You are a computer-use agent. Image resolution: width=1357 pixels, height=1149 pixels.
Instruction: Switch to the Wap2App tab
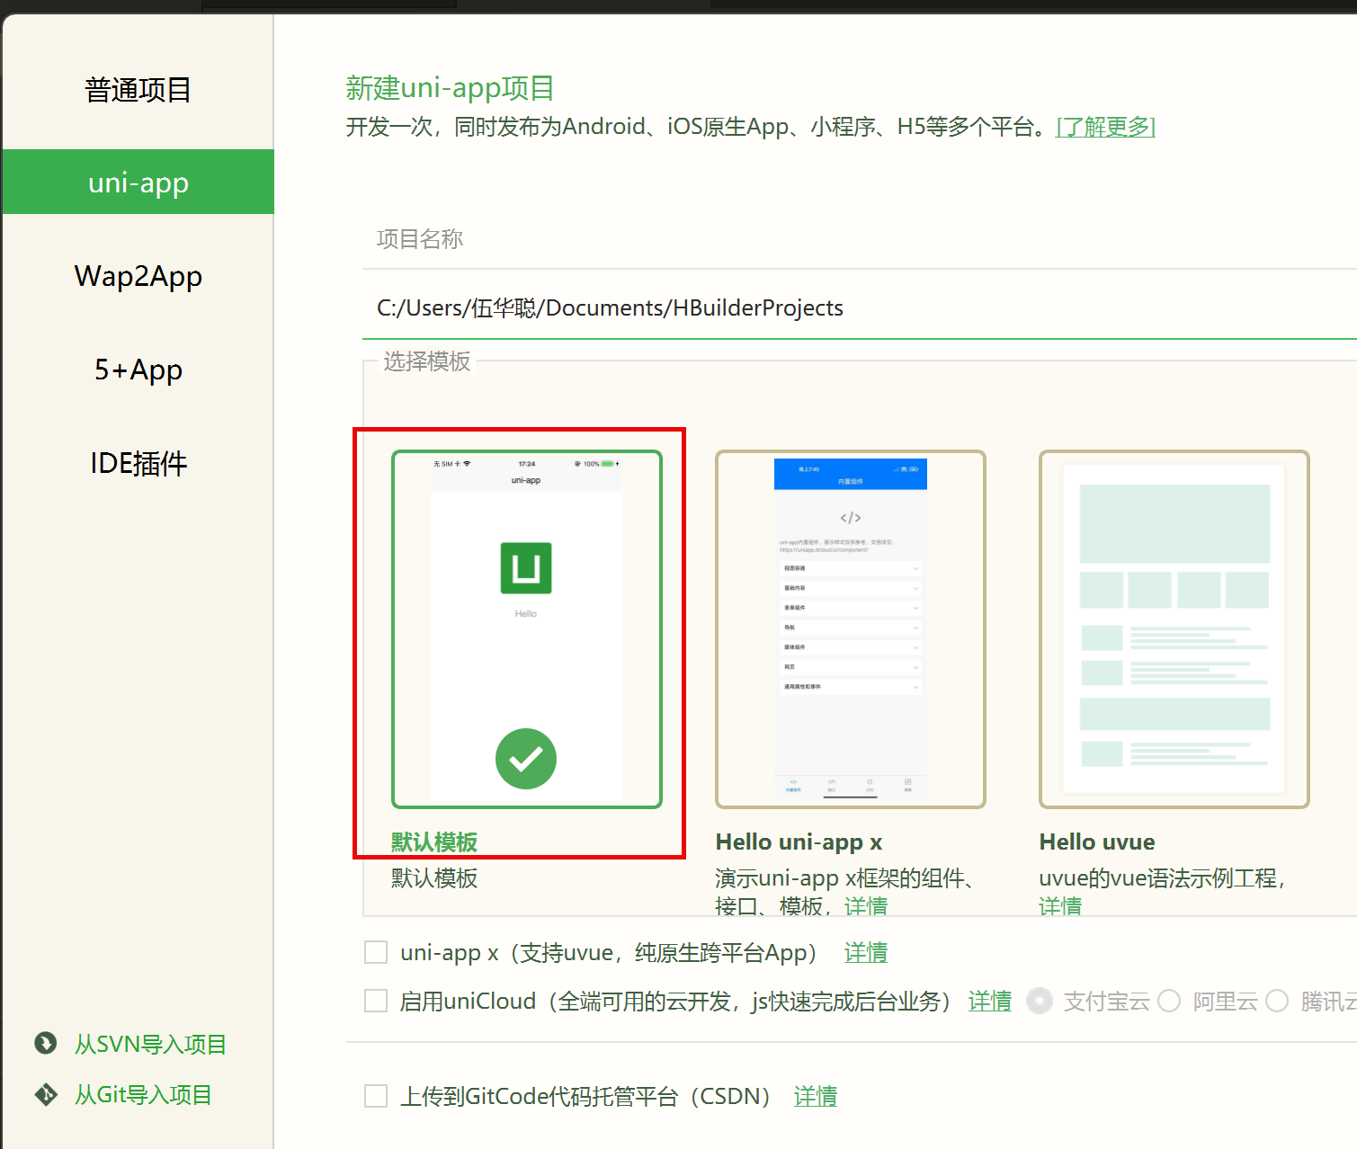(x=138, y=276)
